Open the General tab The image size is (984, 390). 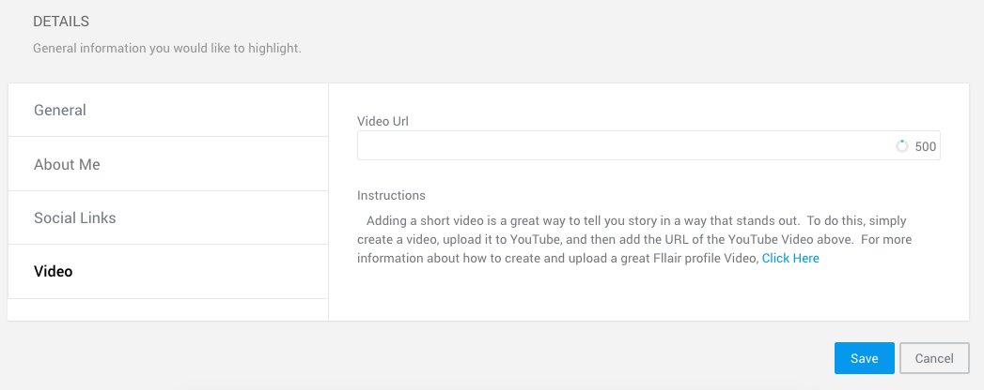(60, 111)
